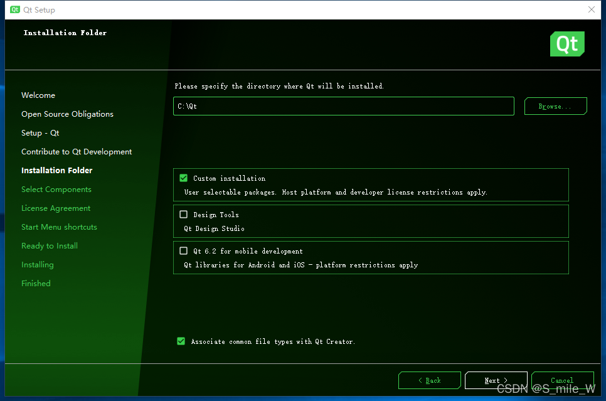The image size is (606, 401).
Task: Proceed with the Next button
Action: (496, 380)
